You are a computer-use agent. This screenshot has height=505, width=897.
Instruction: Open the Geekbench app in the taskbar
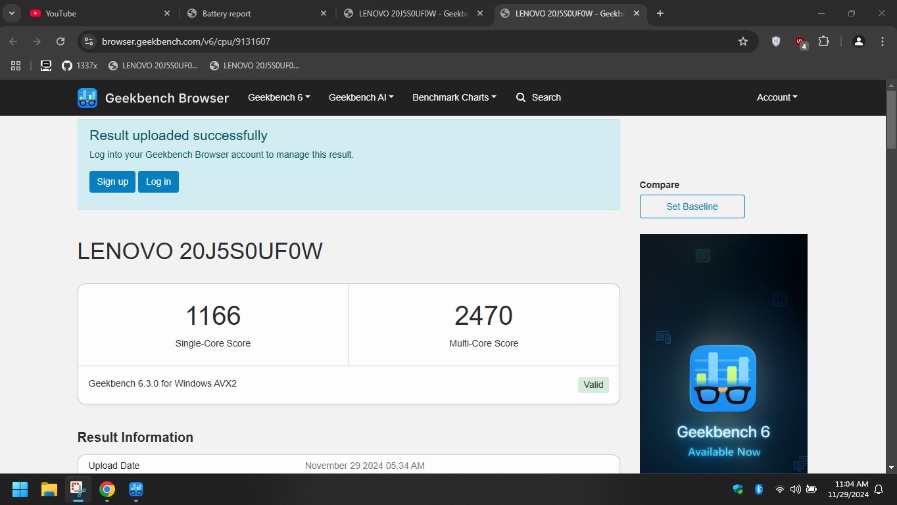coord(136,489)
